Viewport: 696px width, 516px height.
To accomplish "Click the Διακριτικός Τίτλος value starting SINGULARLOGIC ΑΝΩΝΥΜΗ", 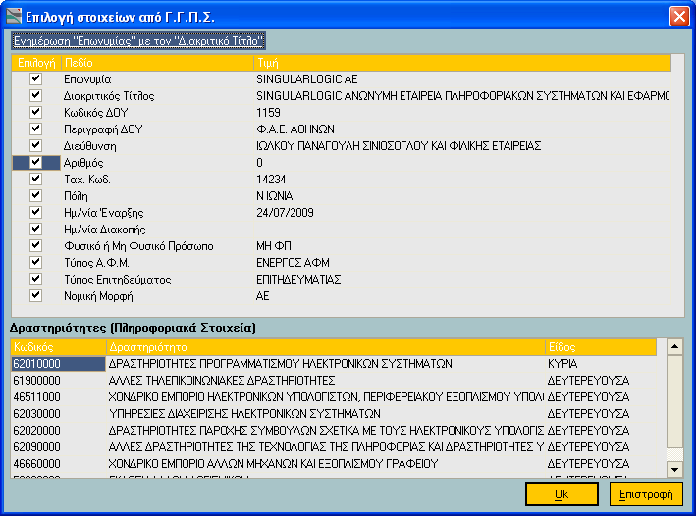I will tap(462, 96).
